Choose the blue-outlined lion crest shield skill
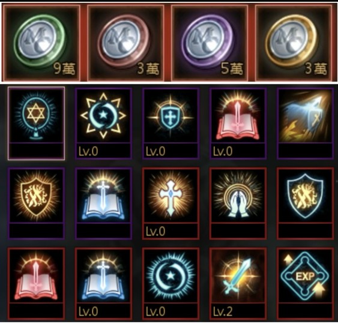This screenshot has width=338, height=324. (305, 203)
